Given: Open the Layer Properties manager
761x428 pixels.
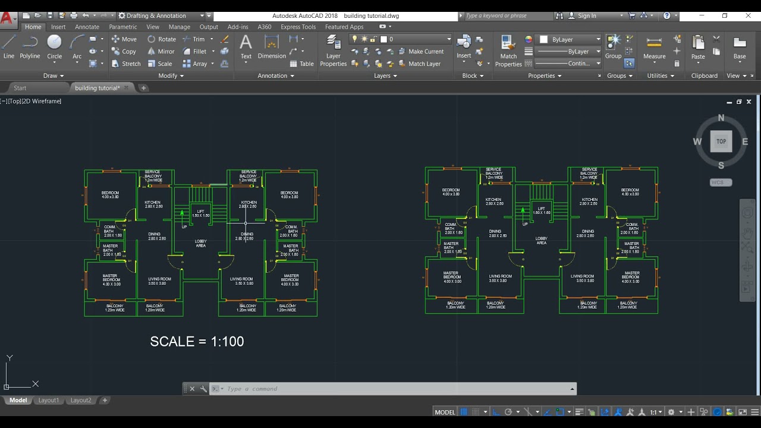Looking at the screenshot, I should [x=333, y=51].
